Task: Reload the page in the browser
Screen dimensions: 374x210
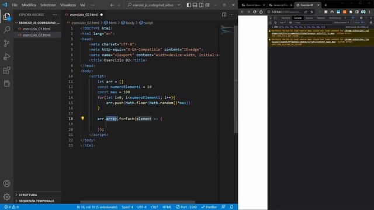Action: pyautogui.click(x=255, y=12)
